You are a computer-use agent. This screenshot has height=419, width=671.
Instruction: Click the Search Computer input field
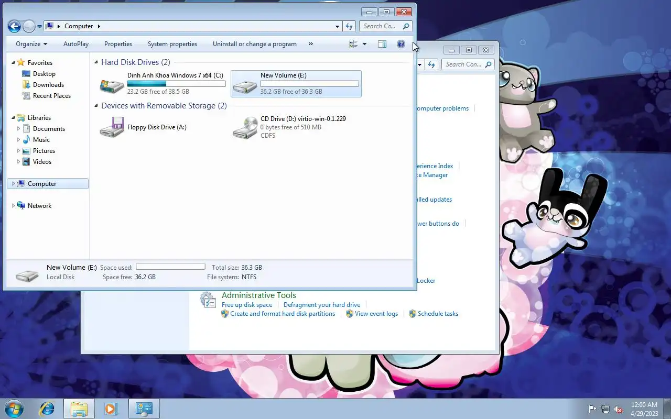(x=385, y=26)
